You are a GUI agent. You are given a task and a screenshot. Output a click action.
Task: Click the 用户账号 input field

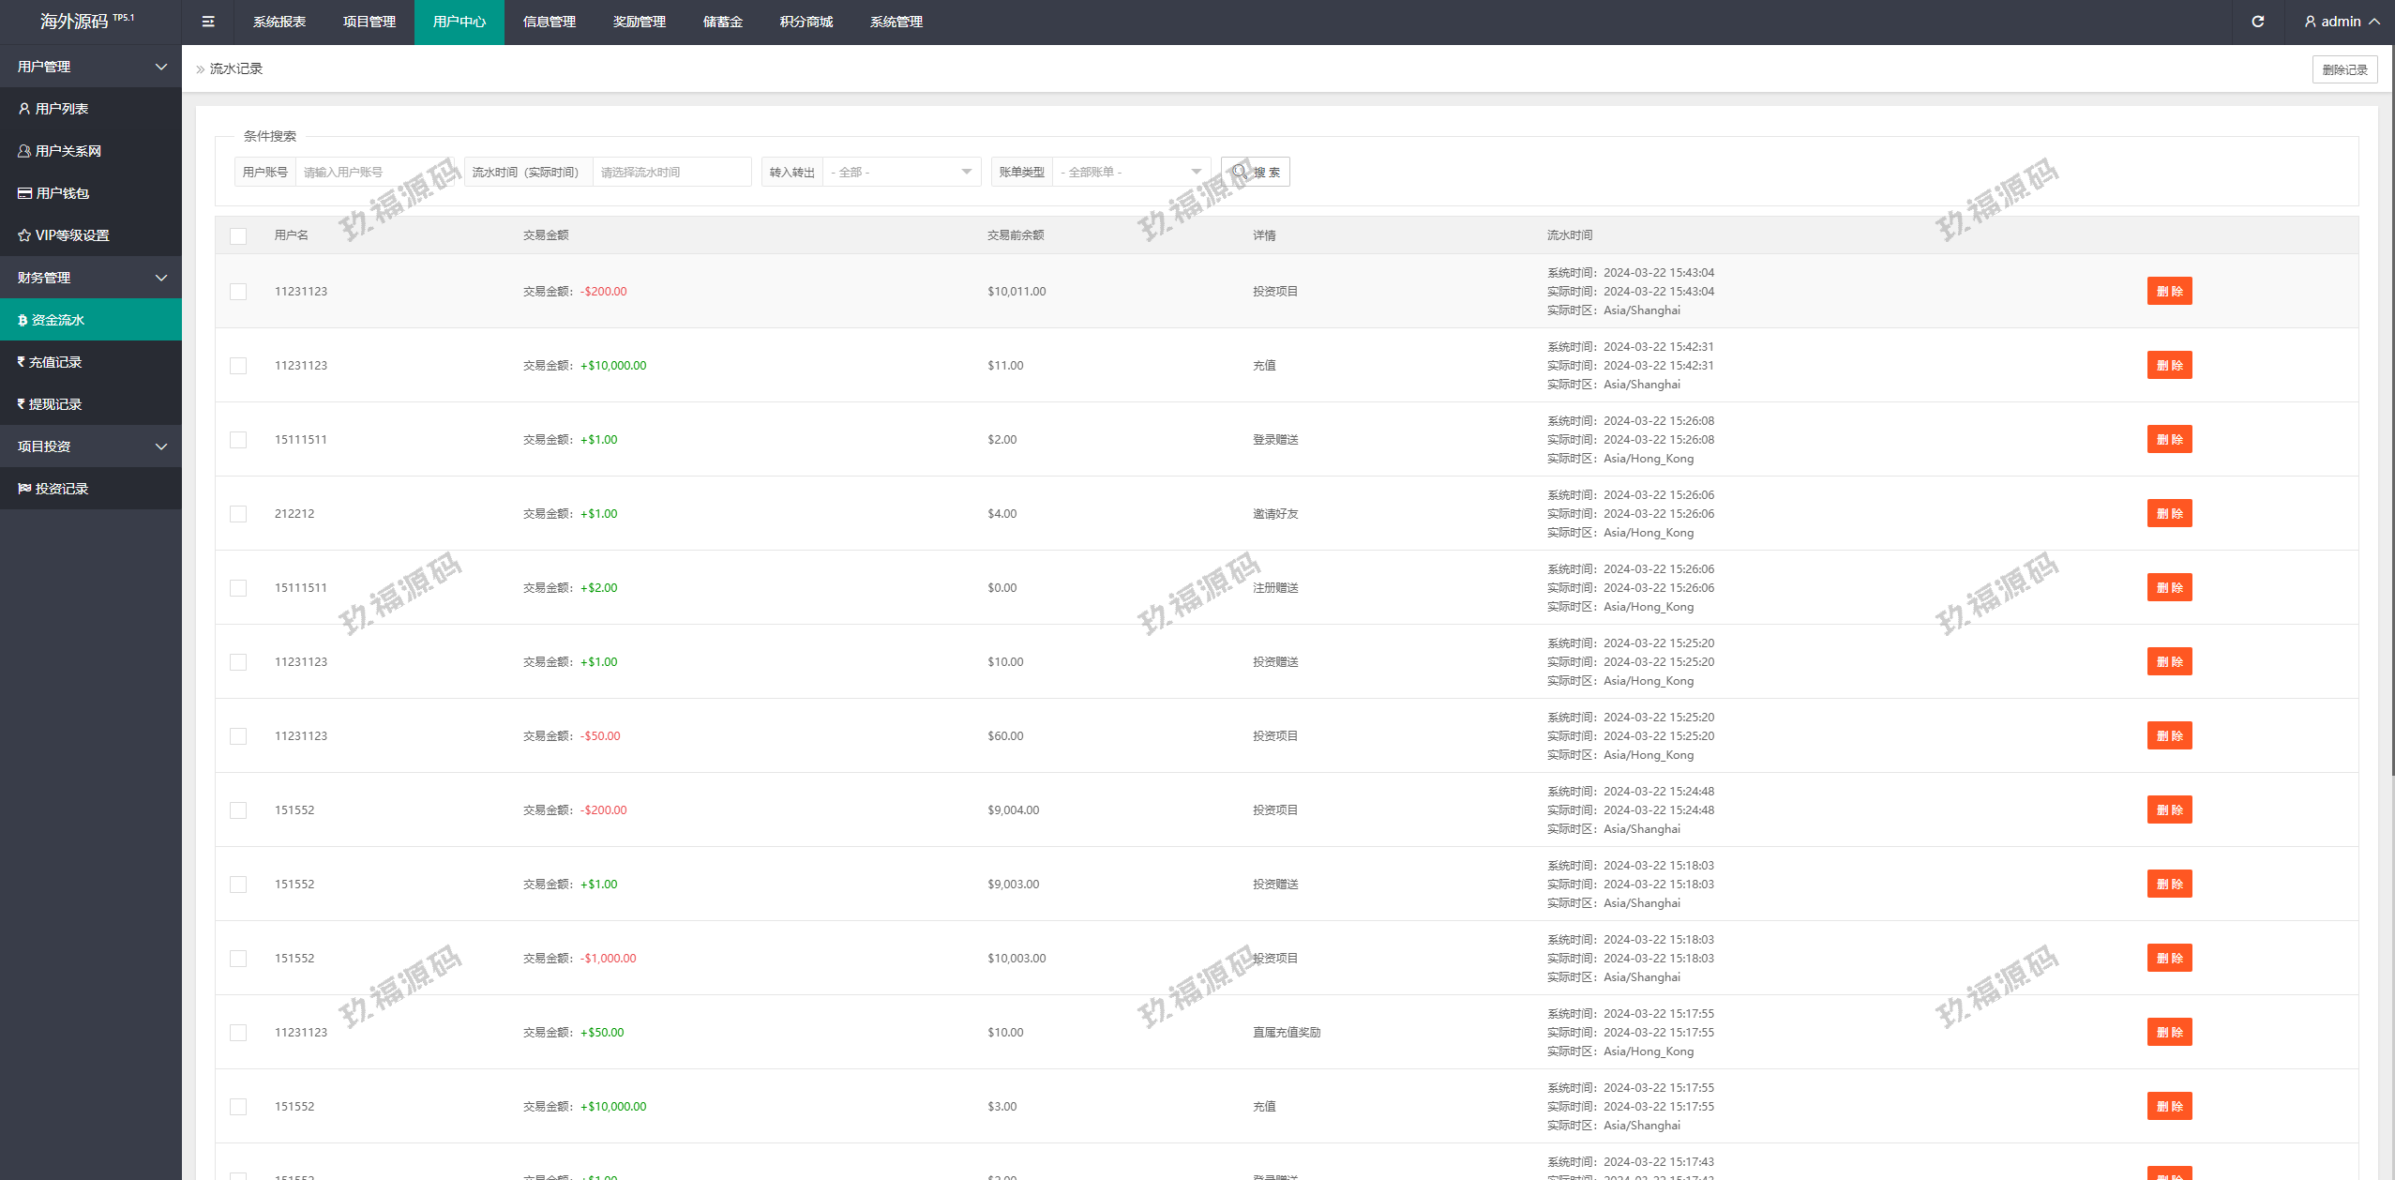(x=375, y=172)
